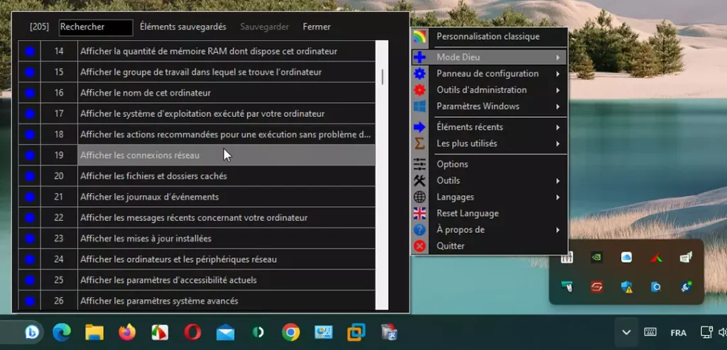Click the blue dot for item 14
This screenshot has height=350, width=727.
coord(30,52)
